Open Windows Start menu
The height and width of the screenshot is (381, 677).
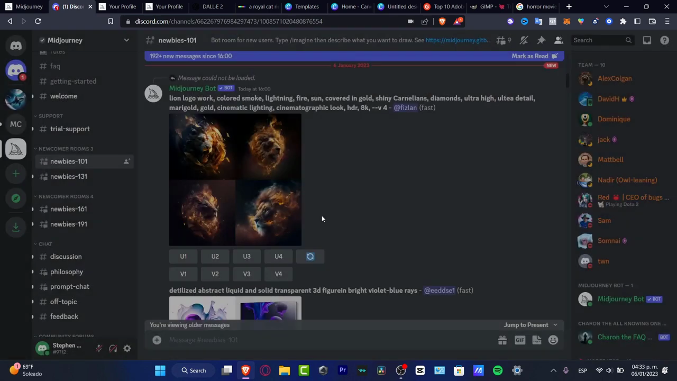[160, 370]
